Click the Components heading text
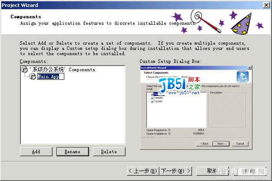 [x=26, y=16]
